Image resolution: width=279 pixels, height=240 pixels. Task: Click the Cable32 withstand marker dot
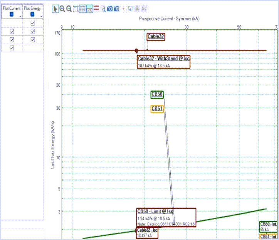tap(136, 50)
